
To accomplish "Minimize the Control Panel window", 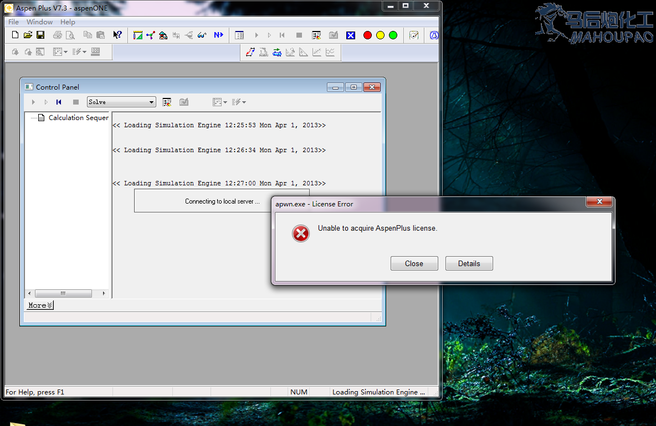I will (x=336, y=87).
